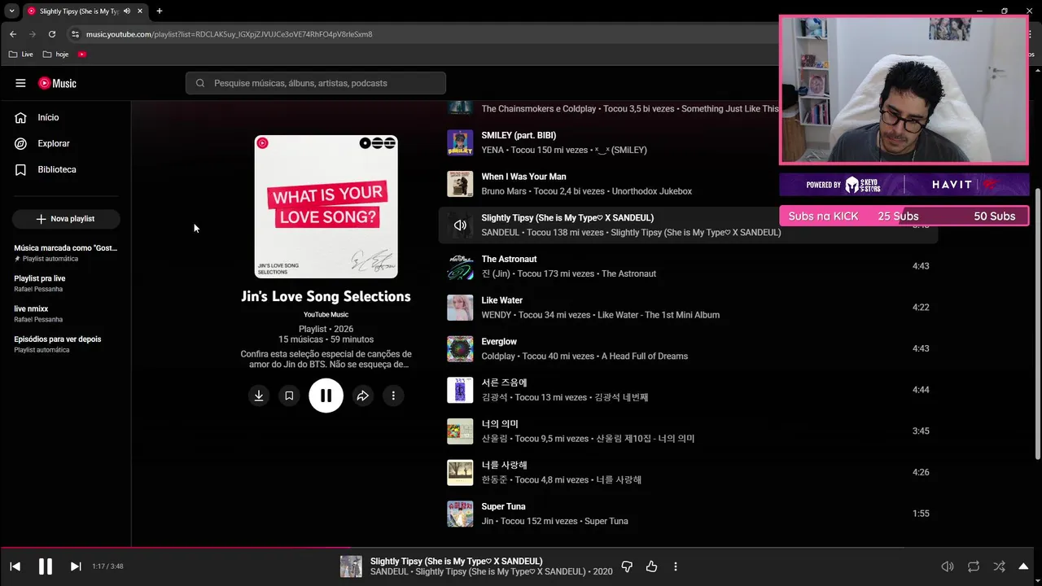Click the now-playing thumbnail in player bar

click(x=351, y=566)
